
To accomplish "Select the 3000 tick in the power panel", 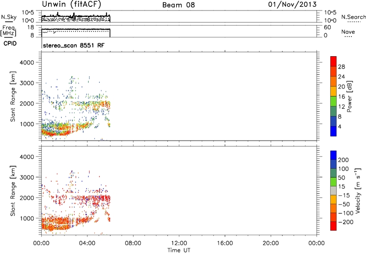I will tap(27, 83).
